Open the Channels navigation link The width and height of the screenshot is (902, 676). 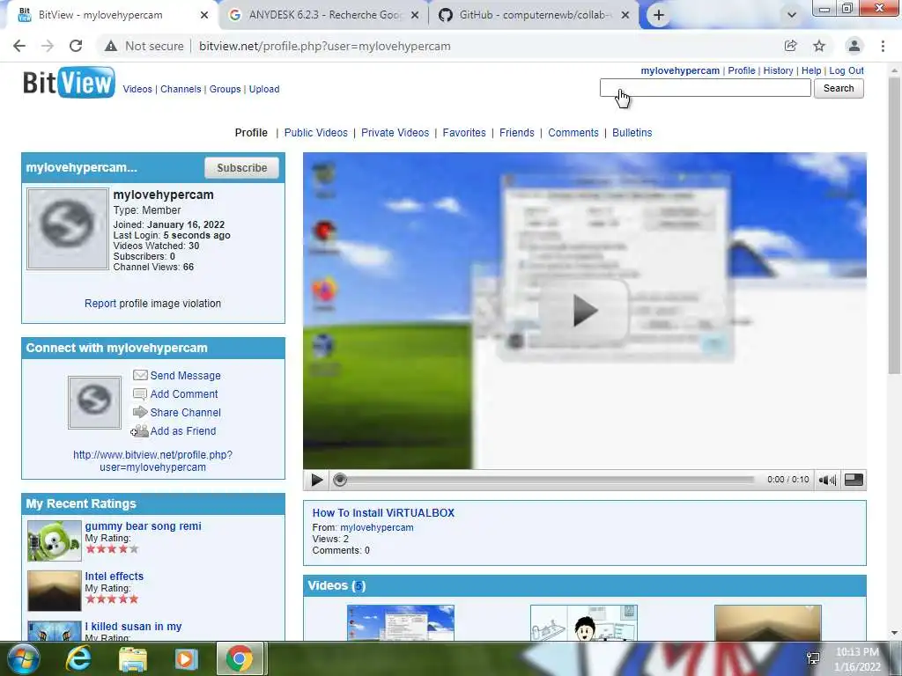click(x=181, y=89)
